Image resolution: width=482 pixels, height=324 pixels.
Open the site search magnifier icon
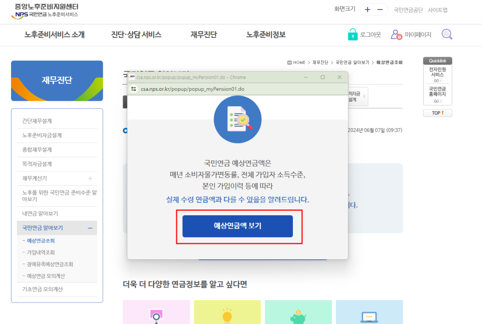(447, 34)
